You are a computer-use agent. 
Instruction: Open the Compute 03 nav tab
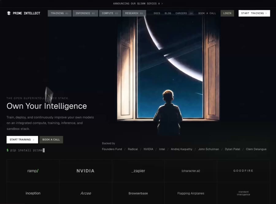tap(110, 13)
